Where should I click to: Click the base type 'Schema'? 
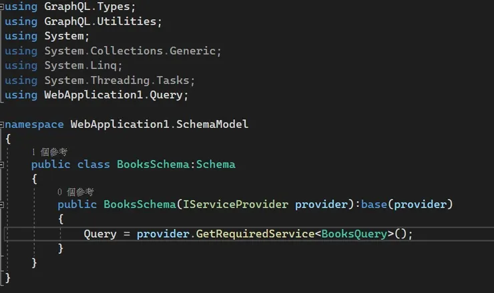coord(216,164)
